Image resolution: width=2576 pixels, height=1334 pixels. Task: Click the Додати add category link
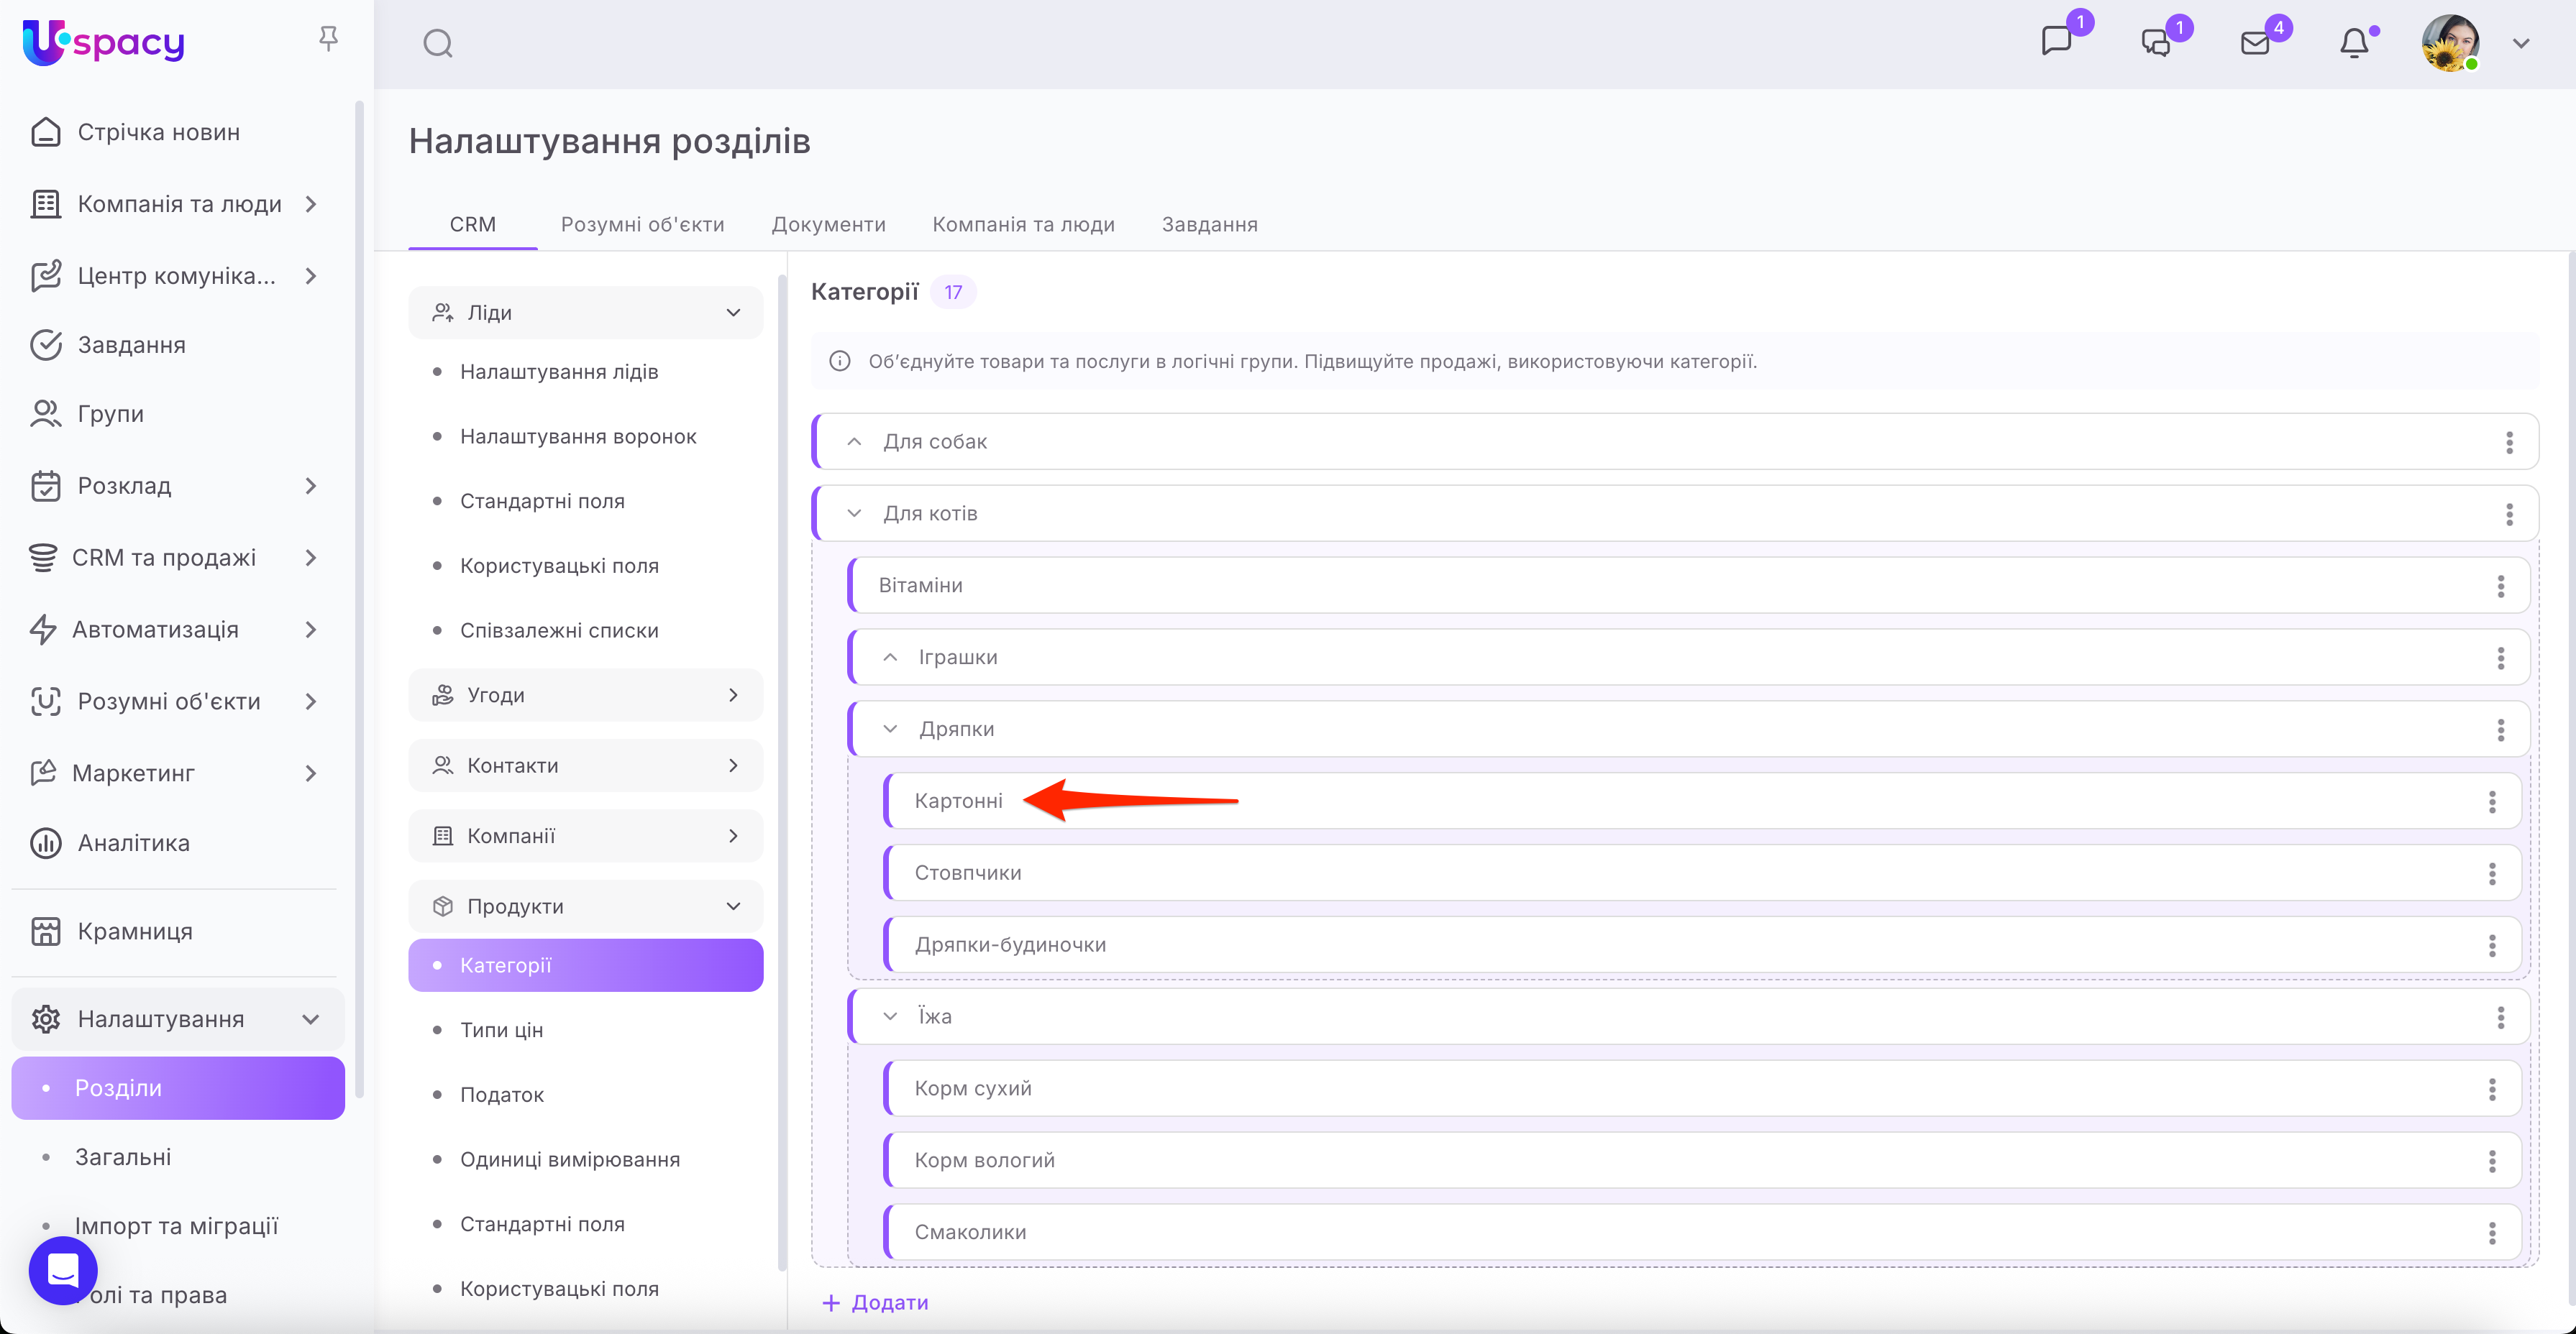(875, 1302)
